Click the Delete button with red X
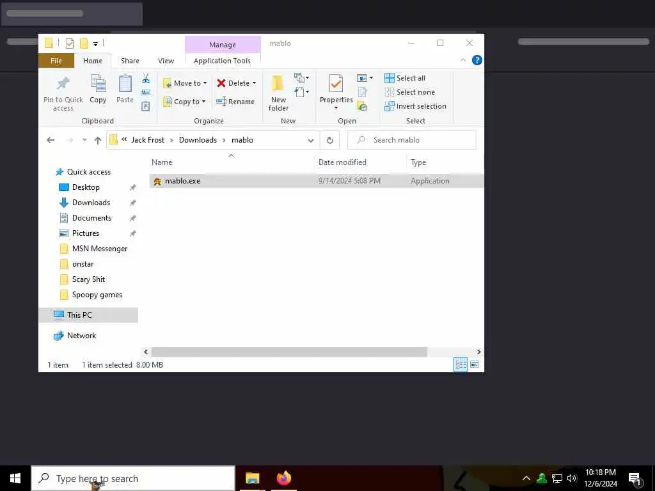Image resolution: width=655 pixels, height=491 pixels. point(233,83)
